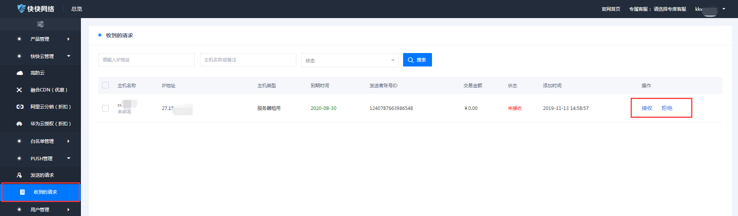
Task: Check the checkbox for the 未命名 host row
Action: pyautogui.click(x=106, y=108)
